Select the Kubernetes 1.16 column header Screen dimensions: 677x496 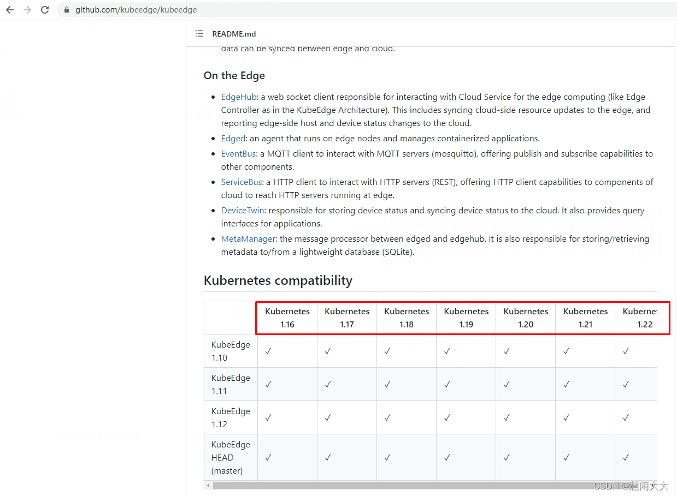click(x=287, y=318)
